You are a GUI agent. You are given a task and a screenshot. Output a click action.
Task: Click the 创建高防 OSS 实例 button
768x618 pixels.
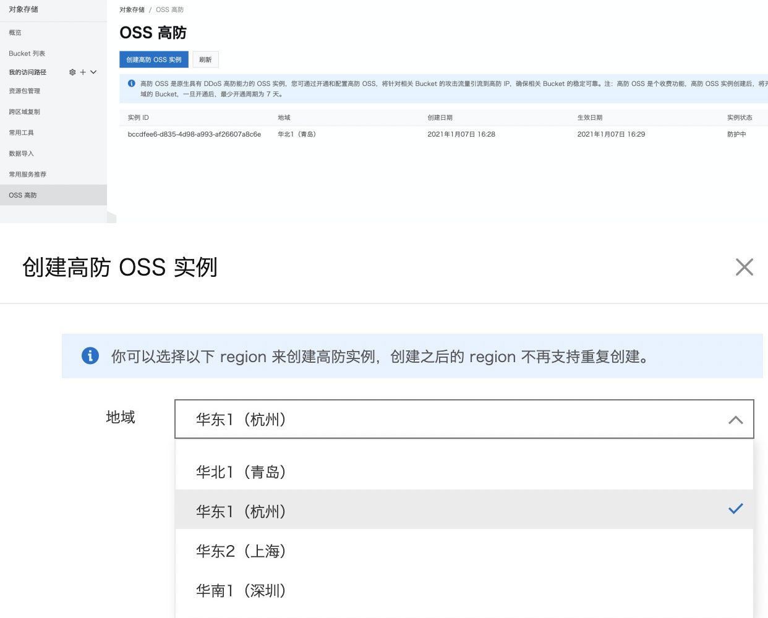(154, 59)
